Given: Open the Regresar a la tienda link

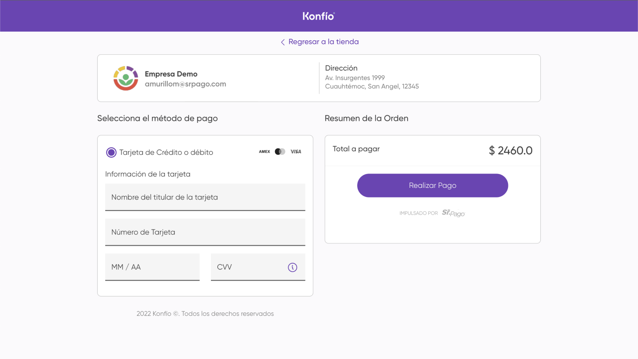Looking at the screenshot, I should (x=323, y=42).
